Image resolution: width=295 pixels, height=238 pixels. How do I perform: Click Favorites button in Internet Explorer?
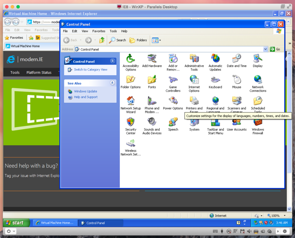pos(14,38)
